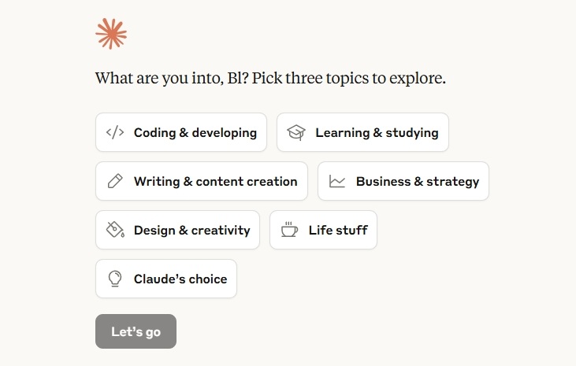Pick the Business & strategy topic

pos(403,181)
